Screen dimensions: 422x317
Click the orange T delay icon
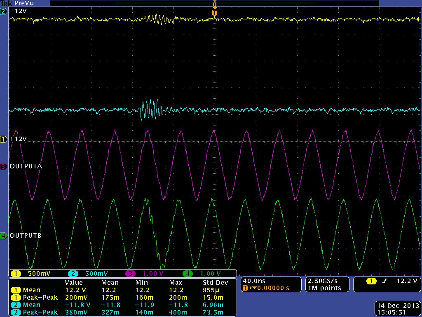pos(245,289)
